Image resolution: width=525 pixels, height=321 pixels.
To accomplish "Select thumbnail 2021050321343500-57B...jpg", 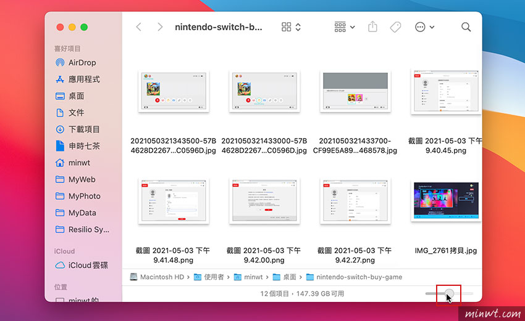I will pos(174,91).
